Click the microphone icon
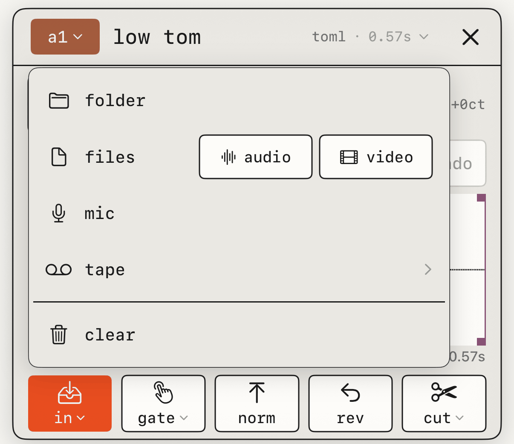 [x=59, y=213]
